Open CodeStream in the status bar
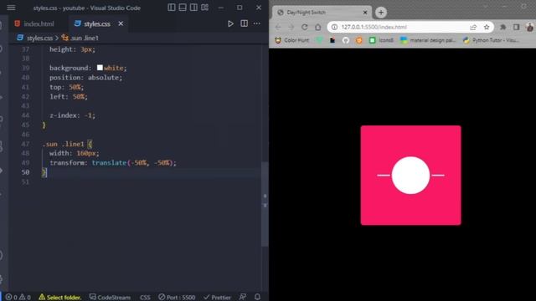Screen dimensions: 536x301 point(110,298)
